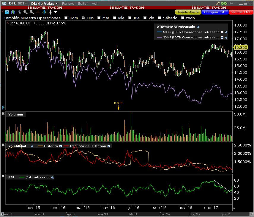Click left scroll arrow of timeline bar
The image size is (254, 217).
tap(2, 214)
